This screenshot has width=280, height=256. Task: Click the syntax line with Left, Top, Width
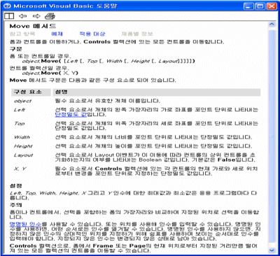108,61
